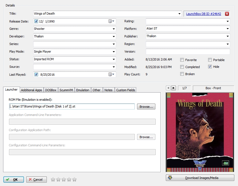Mark the game as Favorite
Image resolution: width=238 pixels, height=186 pixels.
coord(182,60)
